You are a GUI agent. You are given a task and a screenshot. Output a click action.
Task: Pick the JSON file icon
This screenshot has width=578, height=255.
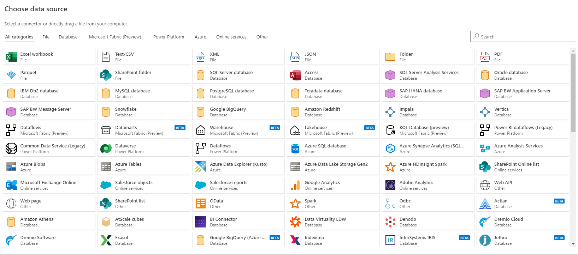[295, 57]
